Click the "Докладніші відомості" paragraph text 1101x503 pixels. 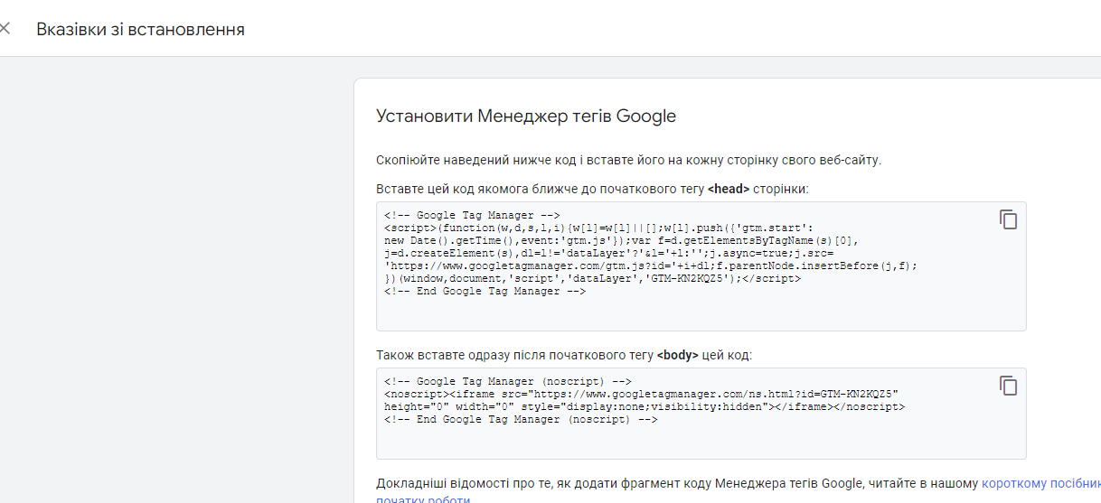point(678,483)
